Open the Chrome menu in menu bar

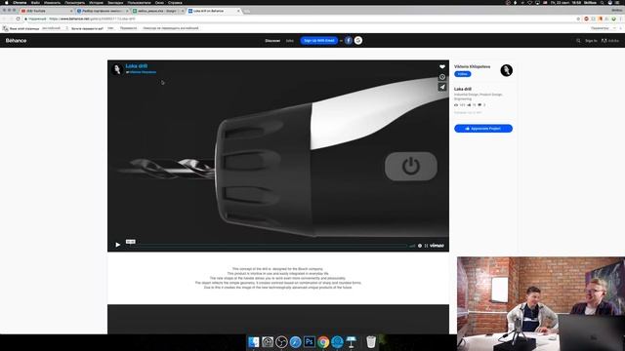click(x=20, y=2)
